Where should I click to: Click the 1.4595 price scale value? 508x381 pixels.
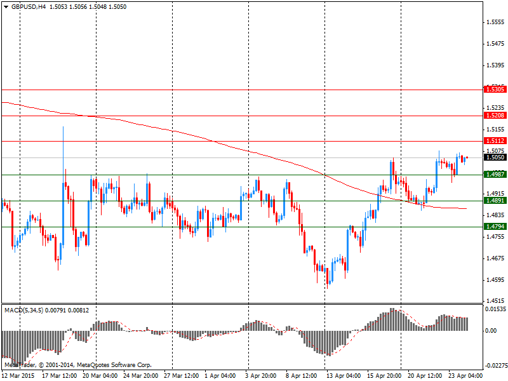click(495, 280)
